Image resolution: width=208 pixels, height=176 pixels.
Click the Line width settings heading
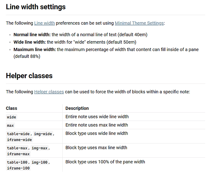pyautogui.click(x=36, y=7)
